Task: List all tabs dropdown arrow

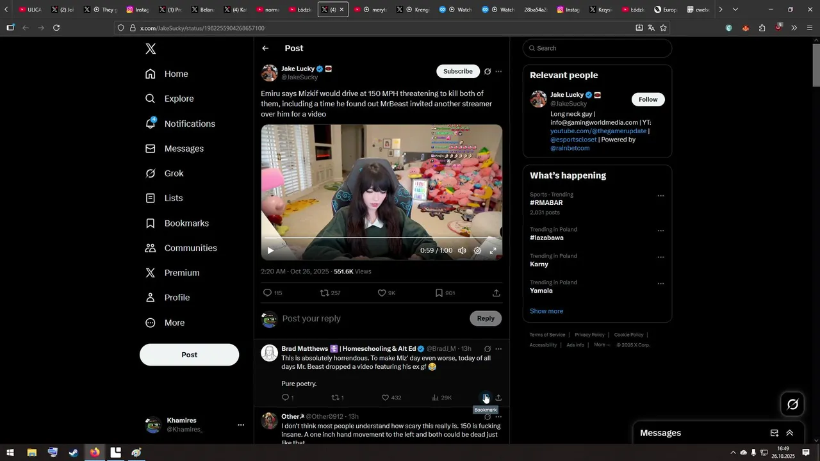Action: tap(735, 10)
